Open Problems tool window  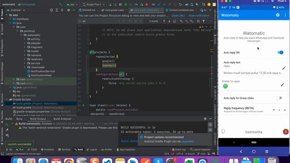pyautogui.click(x=48, y=149)
